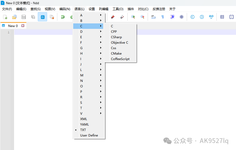Click the Zoom In magnifier icon
This screenshot has height=150, width=236.
[133, 17]
